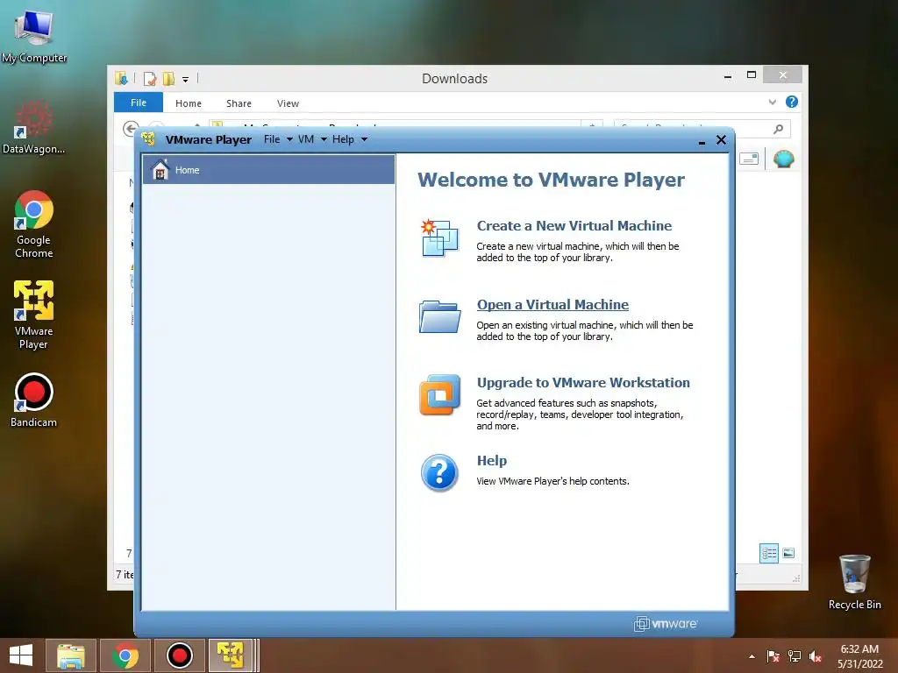Expand the File menu dropdown arrow

click(289, 139)
